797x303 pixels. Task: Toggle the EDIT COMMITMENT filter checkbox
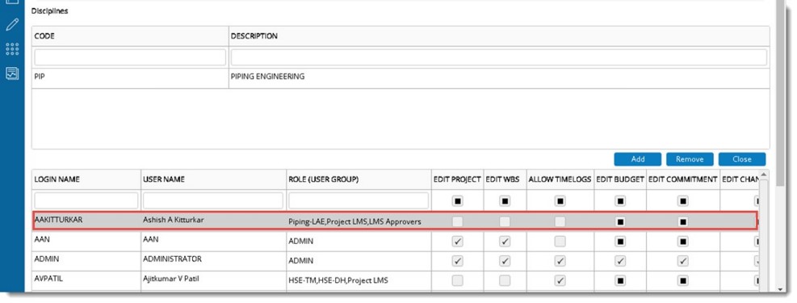click(x=682, y=201)
